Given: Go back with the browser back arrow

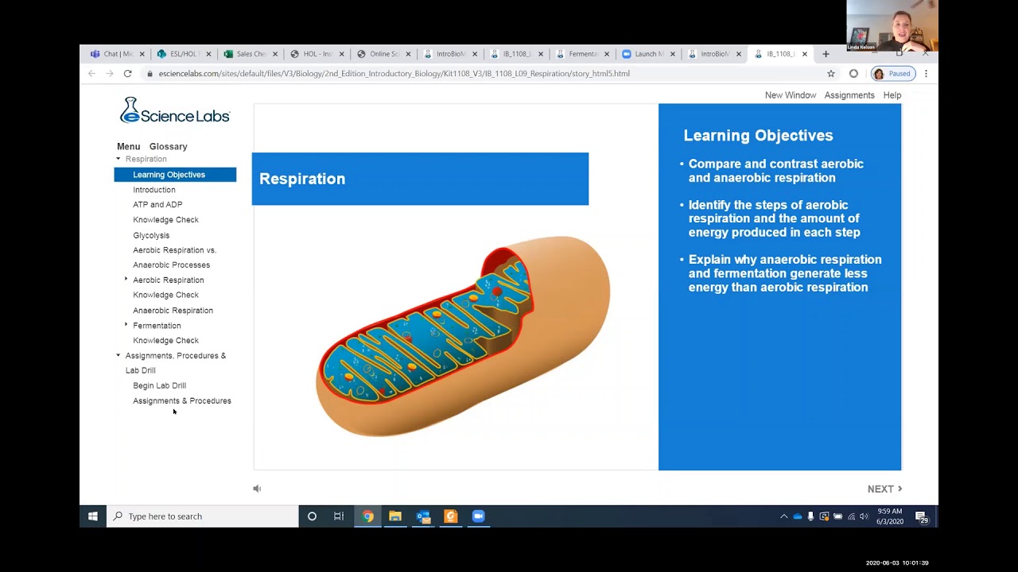Looking at the screenshot, I should 91,73.
